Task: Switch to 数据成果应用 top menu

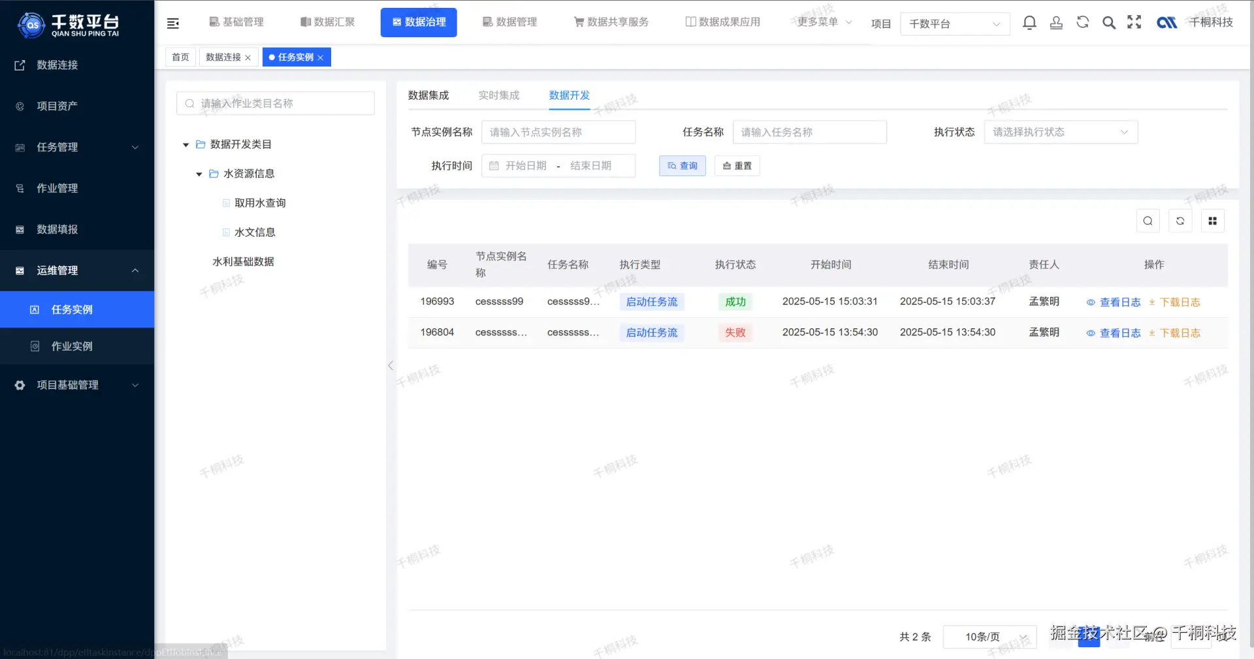Action: click(723, 22)
